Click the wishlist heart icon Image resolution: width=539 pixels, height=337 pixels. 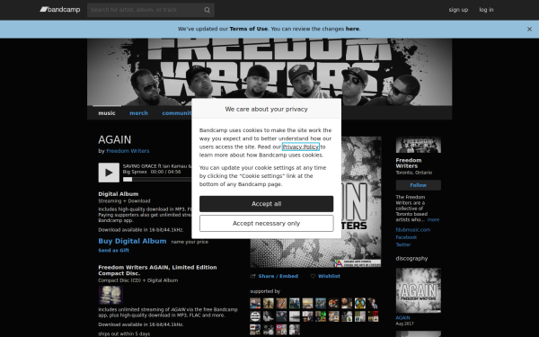(x=313, y=276)
